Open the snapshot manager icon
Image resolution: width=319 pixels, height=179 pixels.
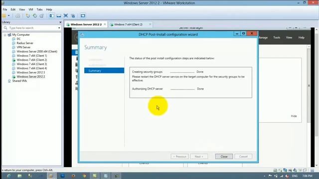coord(42,15)
